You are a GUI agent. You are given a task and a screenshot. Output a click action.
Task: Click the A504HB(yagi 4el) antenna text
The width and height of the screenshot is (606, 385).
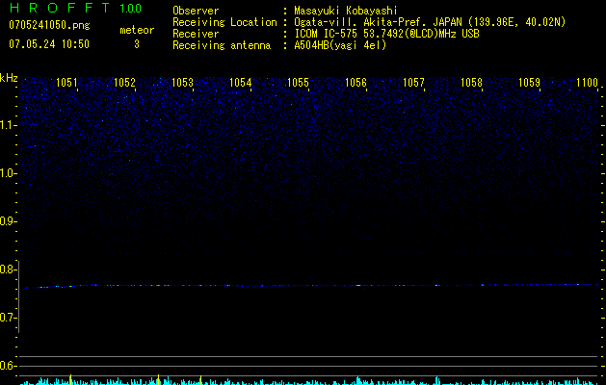340,45
